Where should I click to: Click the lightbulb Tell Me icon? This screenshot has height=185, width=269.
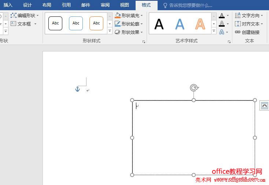(165, 5)
